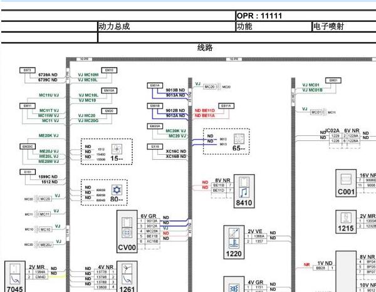Select the EM10 splice box
The width and height of the screenshot is (376, 292).
[109, 70]
